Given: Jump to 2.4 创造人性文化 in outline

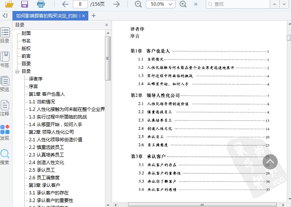Looking at the screenshot, I should coord(46,163).
